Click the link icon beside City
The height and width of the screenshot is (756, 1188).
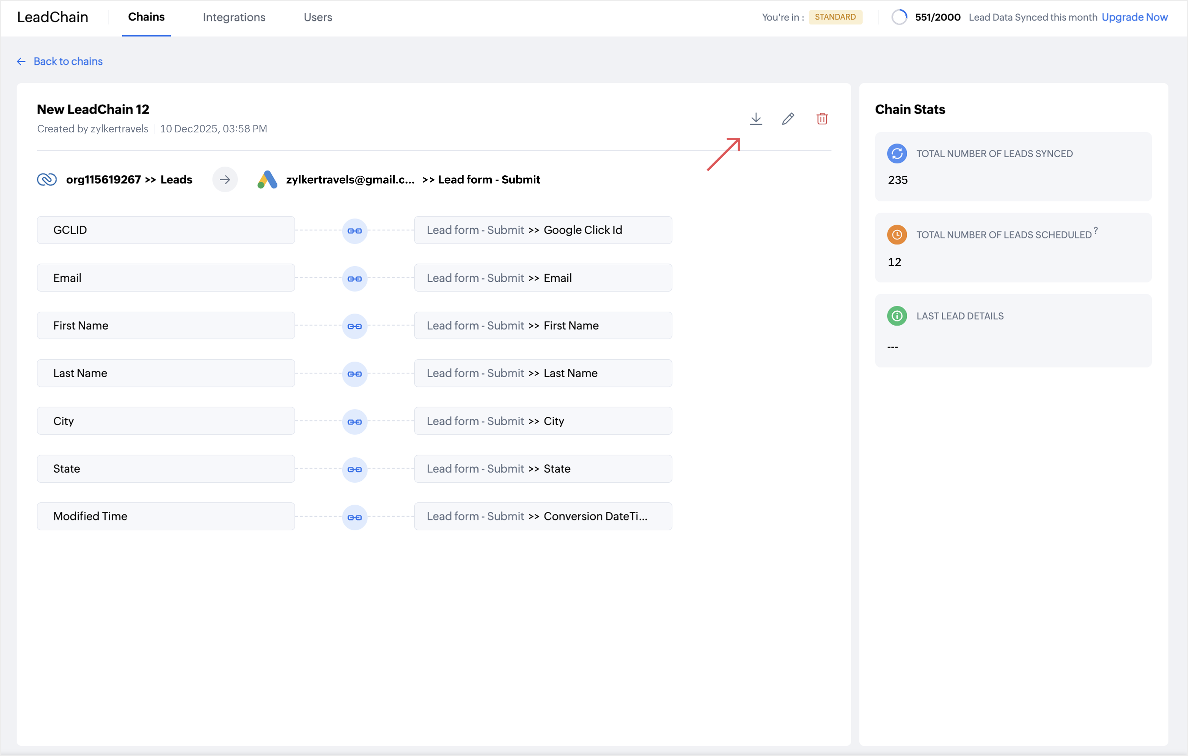[x=355, y=422]
